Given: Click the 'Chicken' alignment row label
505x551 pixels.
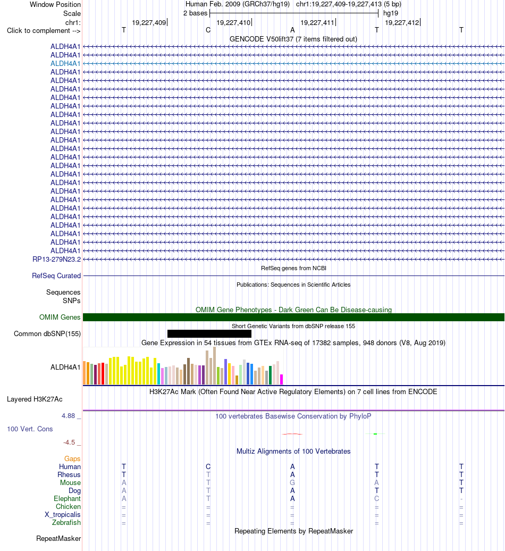Looking at the screenshot, I should coord(68,507).
